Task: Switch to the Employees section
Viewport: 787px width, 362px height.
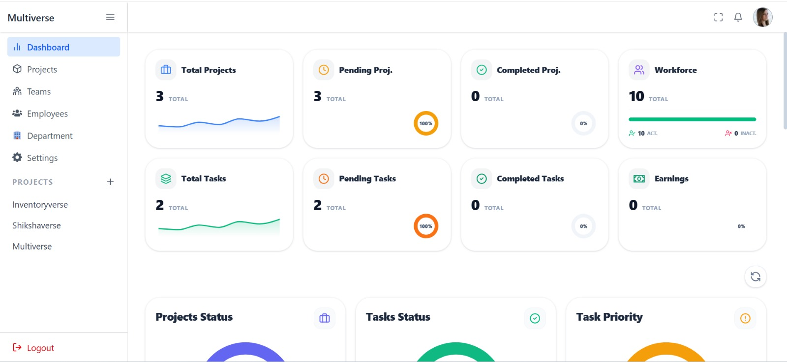Action: point(48,113)
